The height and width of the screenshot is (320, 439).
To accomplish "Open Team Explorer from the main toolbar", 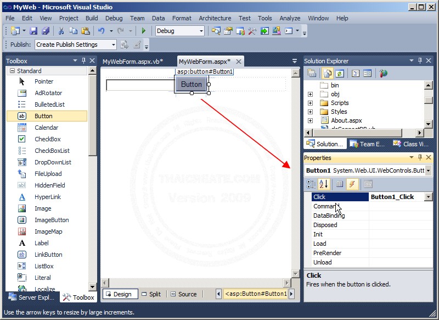I will coord(240,31).
